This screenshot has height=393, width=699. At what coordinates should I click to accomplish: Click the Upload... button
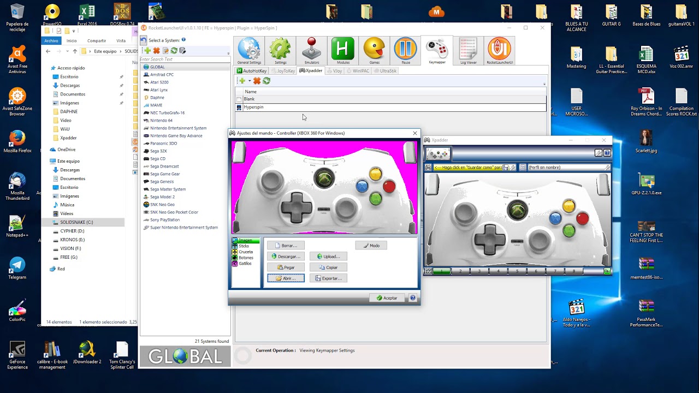click(x=328, y=257)
